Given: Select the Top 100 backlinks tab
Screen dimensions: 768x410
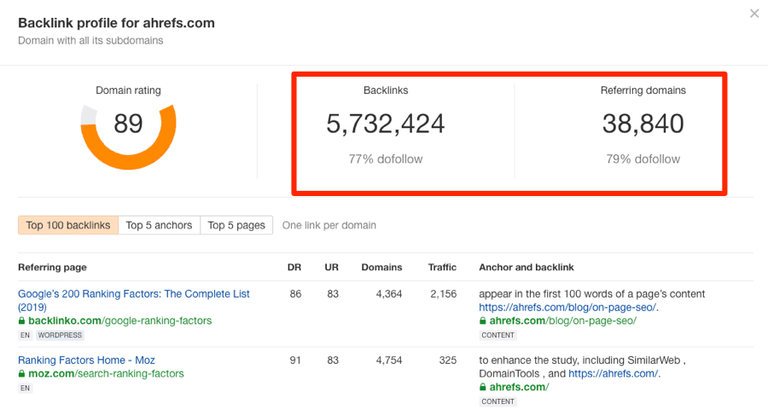Looking at the screenshot, I should point(68,225).
